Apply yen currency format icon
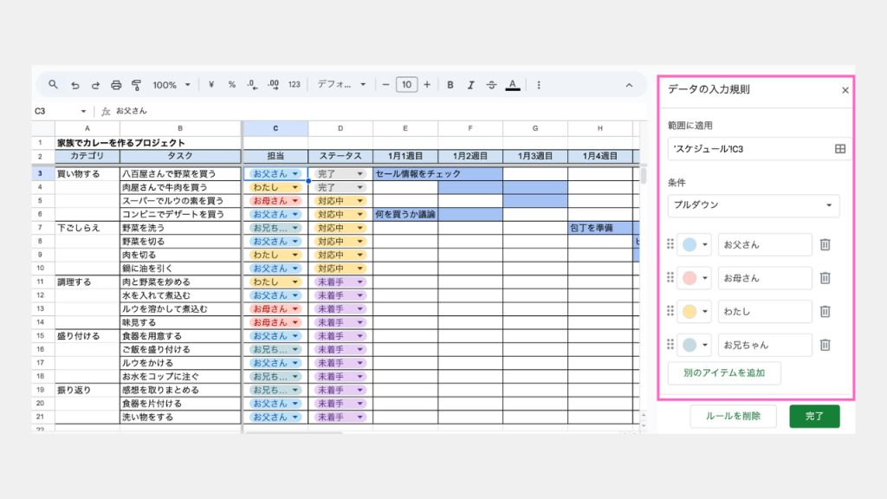 click(211, 85)
